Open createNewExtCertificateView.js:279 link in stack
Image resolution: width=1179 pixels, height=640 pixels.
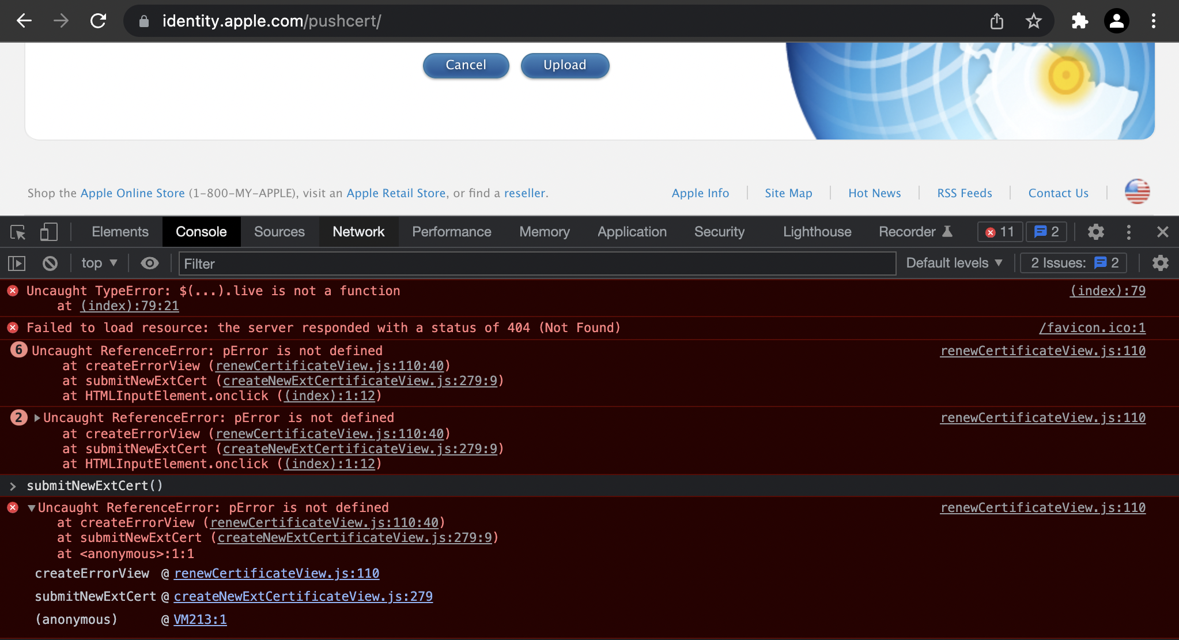(303, 597)
